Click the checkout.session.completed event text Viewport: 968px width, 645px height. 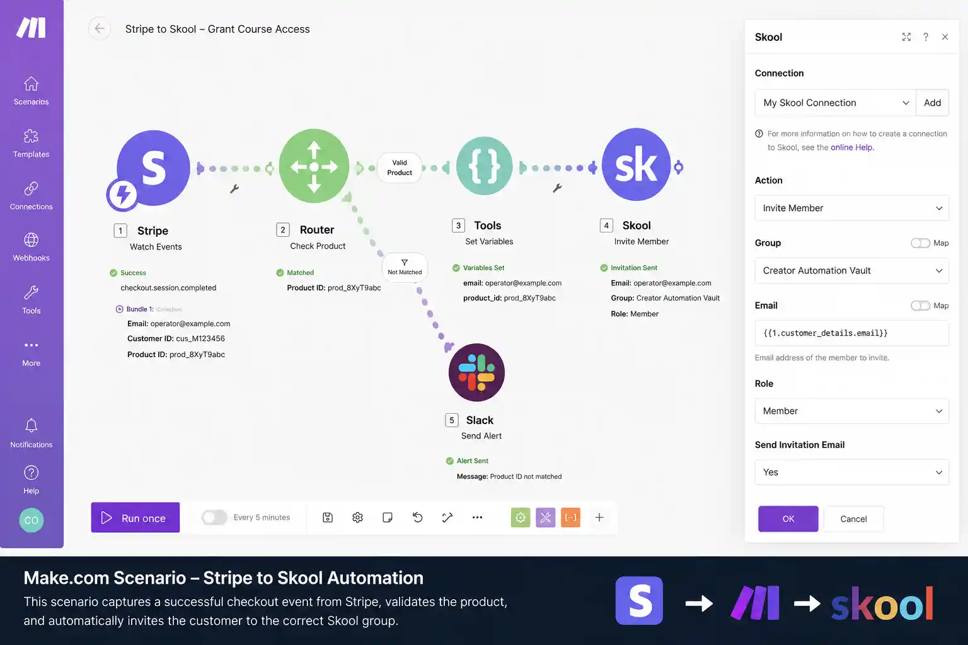[x=168, y=288]
